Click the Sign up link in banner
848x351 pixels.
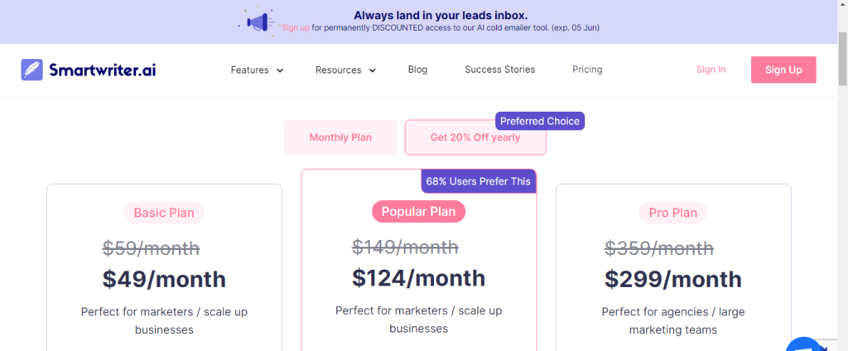coord(296,27)
